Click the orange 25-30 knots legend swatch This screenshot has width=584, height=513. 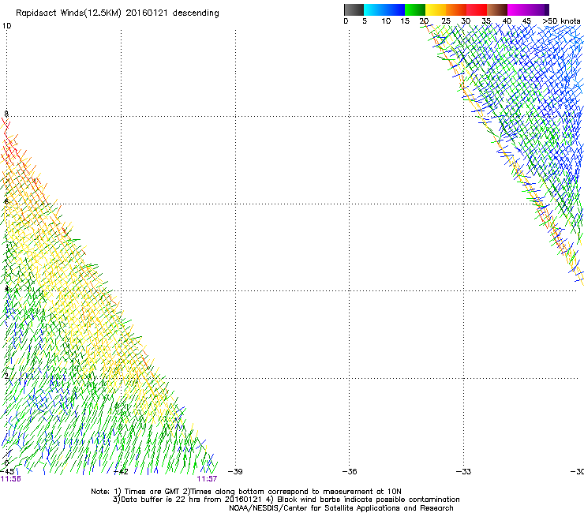click(456, 9)
